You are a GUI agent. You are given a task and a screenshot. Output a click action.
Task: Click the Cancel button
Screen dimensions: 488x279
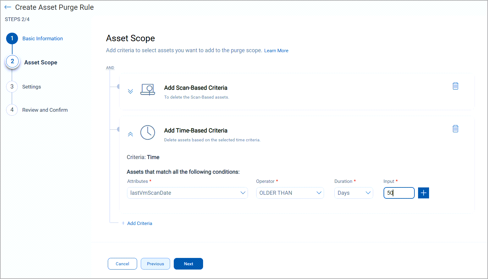pyautogui.click(x=122, y=264)
